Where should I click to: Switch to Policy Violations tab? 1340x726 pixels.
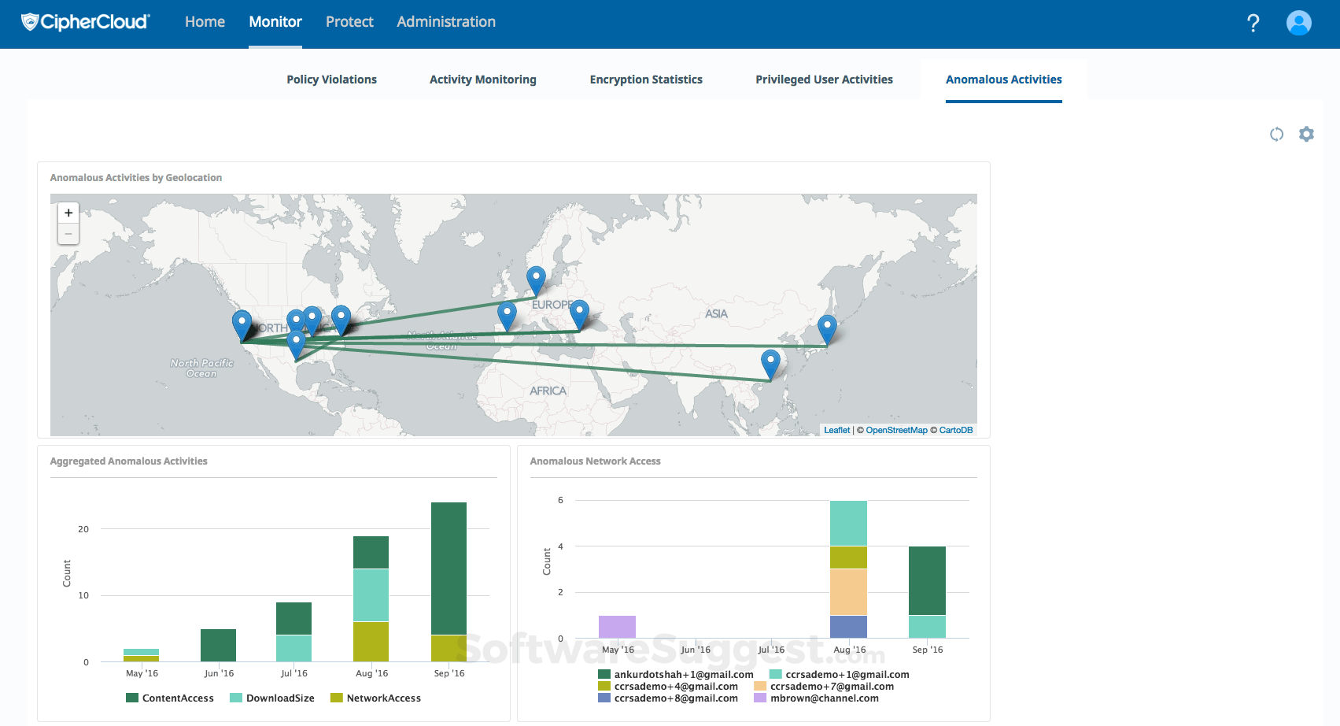pyautogui.click(x=331, y=80)
